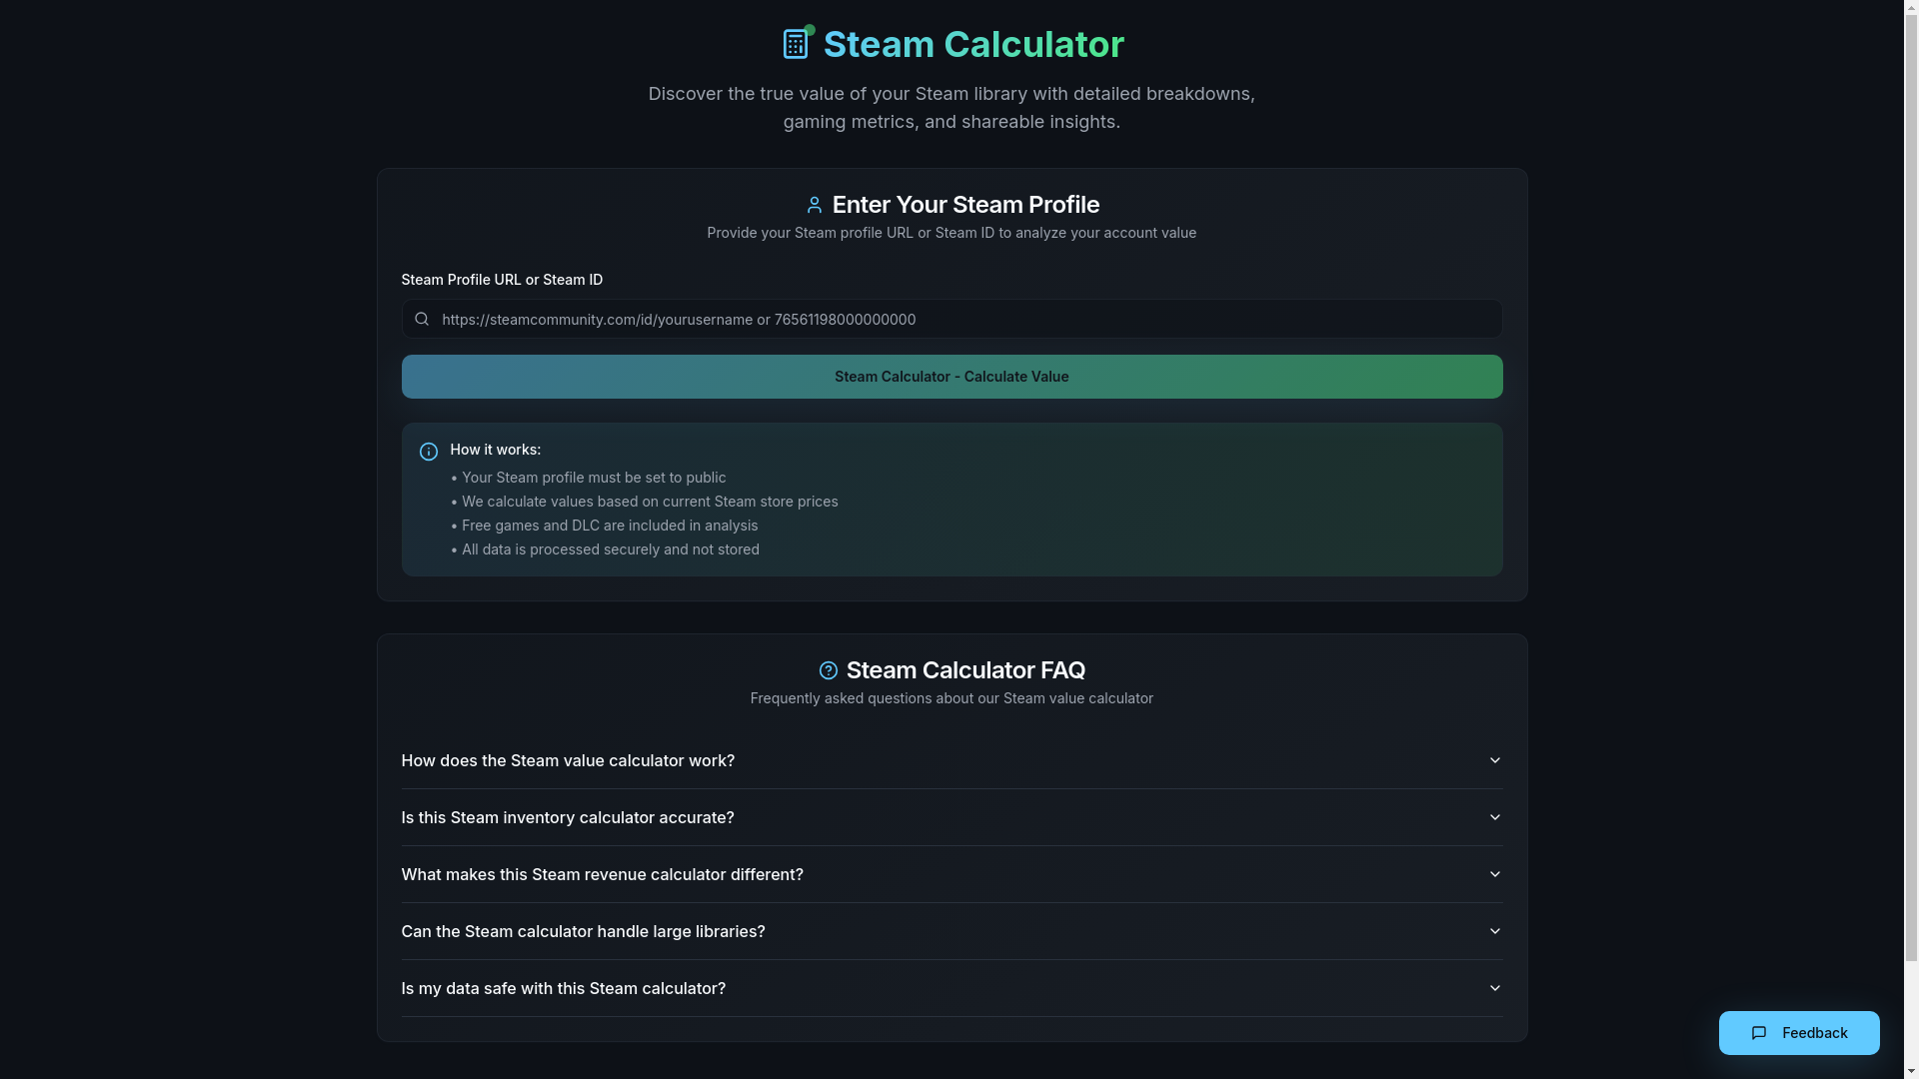Screen dimensions: 1919x1079
Task: Click "We calculate values based on current Steam store prices"
Action: [x=650, y=502]
